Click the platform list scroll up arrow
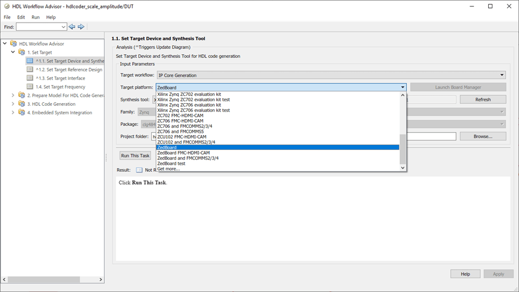Viewport: 519px width, 292px height. (x=403, y=95)
